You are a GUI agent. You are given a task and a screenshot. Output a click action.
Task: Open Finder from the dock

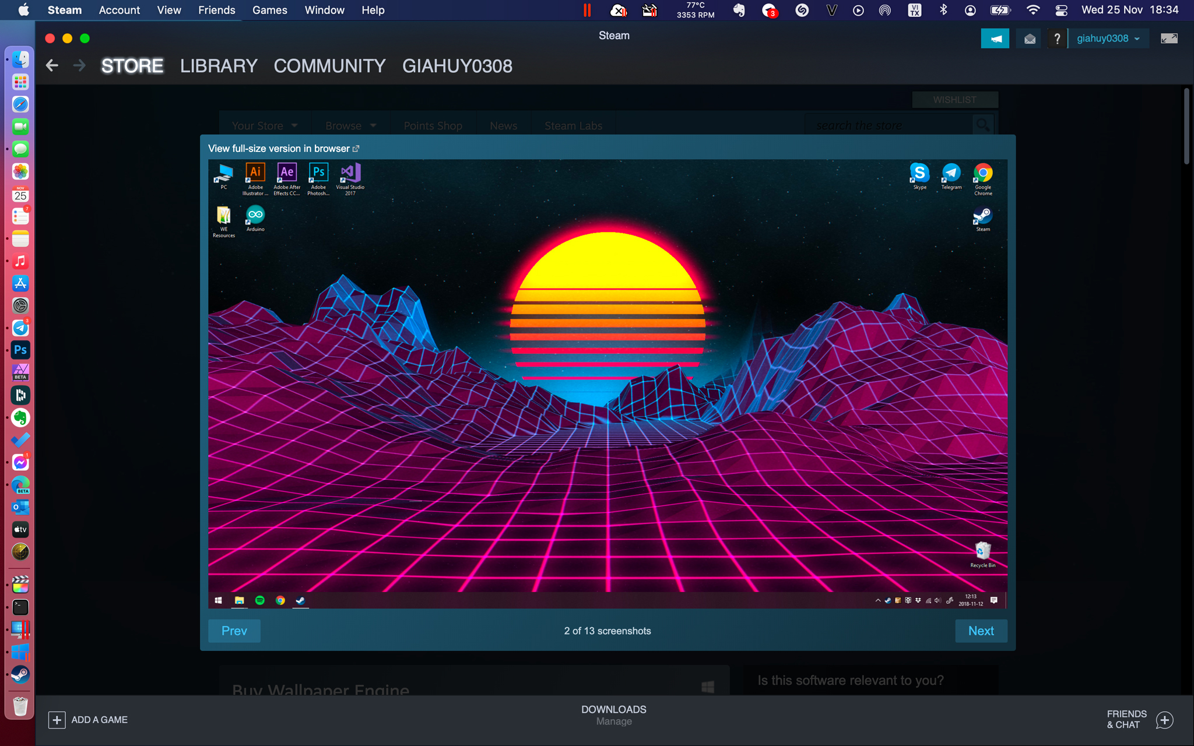[x=20, y=59]
